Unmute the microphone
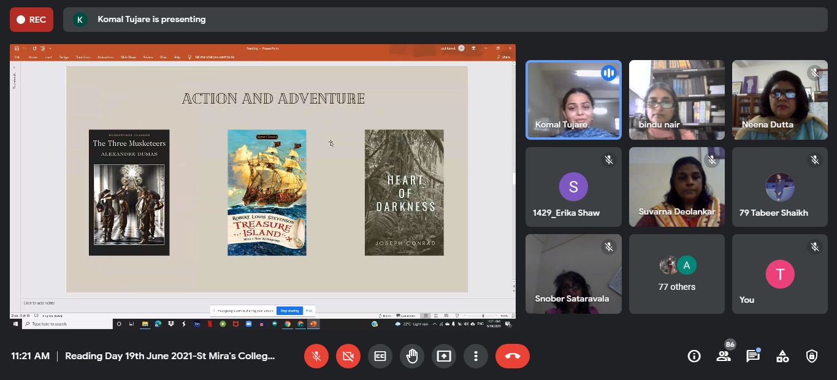 click(x=316, y=356)
